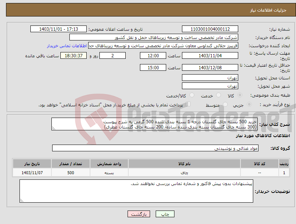This screenshot has width=296, height=224.
Task: Click the response deadline date 1403/11/04
Action: (x=210, y=55)
